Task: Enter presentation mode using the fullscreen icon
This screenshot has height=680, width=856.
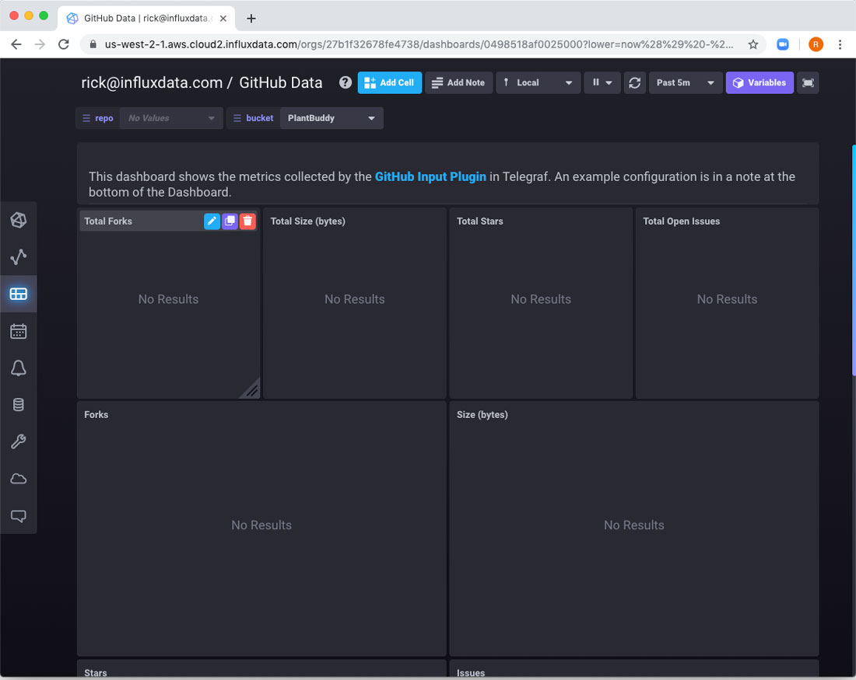Action: [x=808, y=82]
